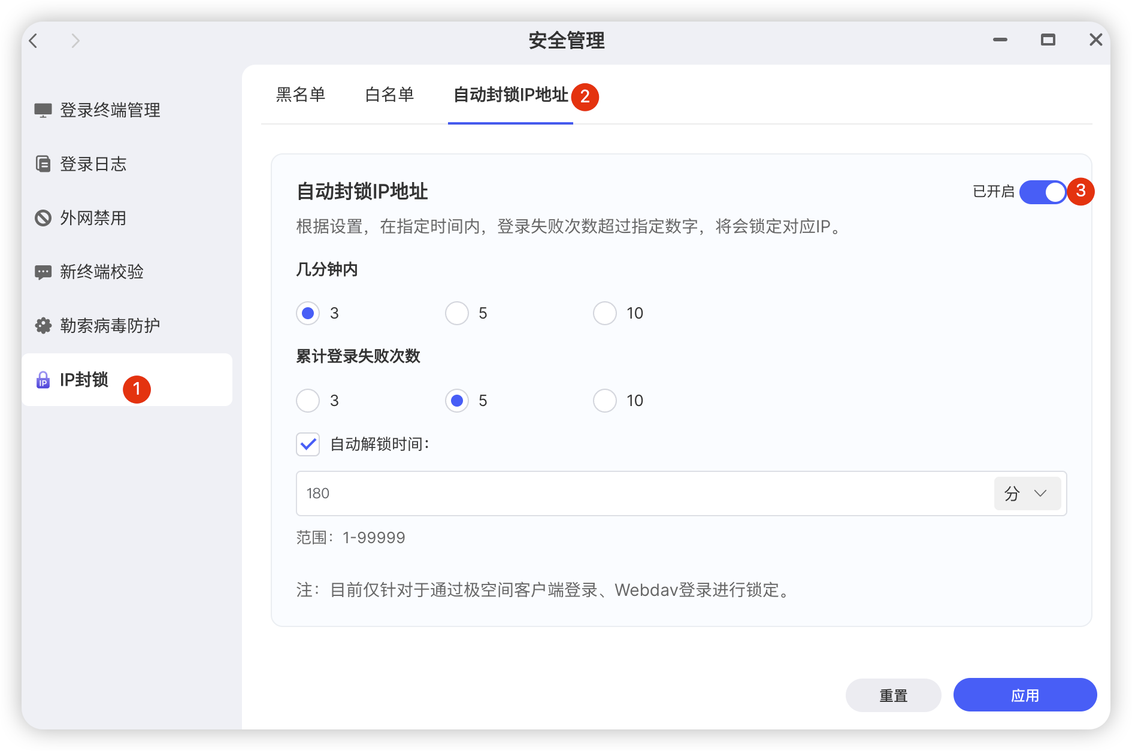Close the 安全管理 window

tap(1096, 40)
